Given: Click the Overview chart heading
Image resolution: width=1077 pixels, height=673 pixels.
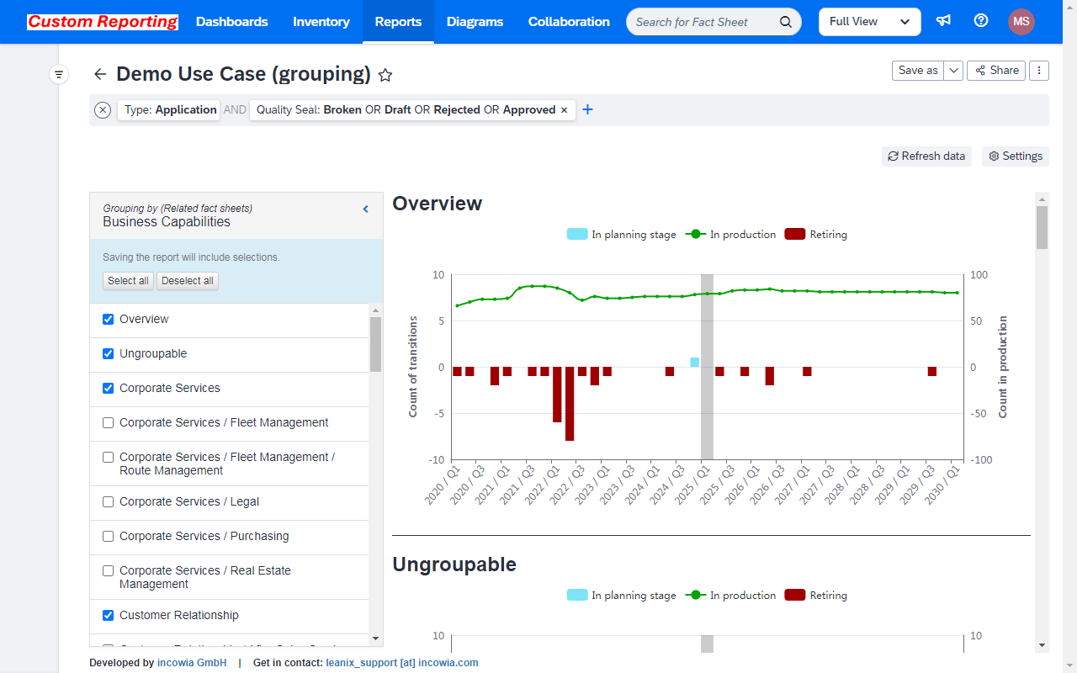Looking at the screenshot, I should 438,204.
